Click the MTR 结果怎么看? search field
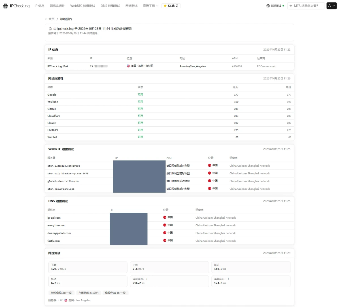This screenshot has height=307, width=340. pos(306,6)
